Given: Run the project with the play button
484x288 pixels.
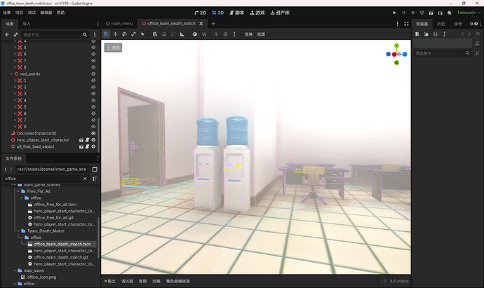Looking at the screenshot, I should coord(394,13).
